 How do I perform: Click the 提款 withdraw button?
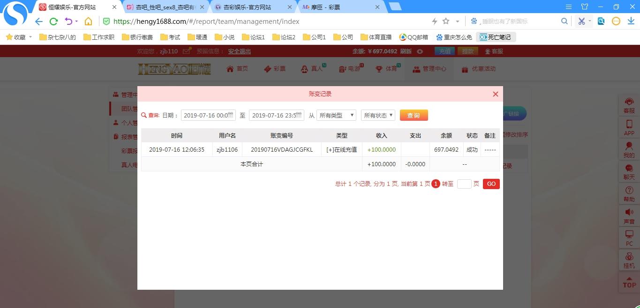[467, 51]
